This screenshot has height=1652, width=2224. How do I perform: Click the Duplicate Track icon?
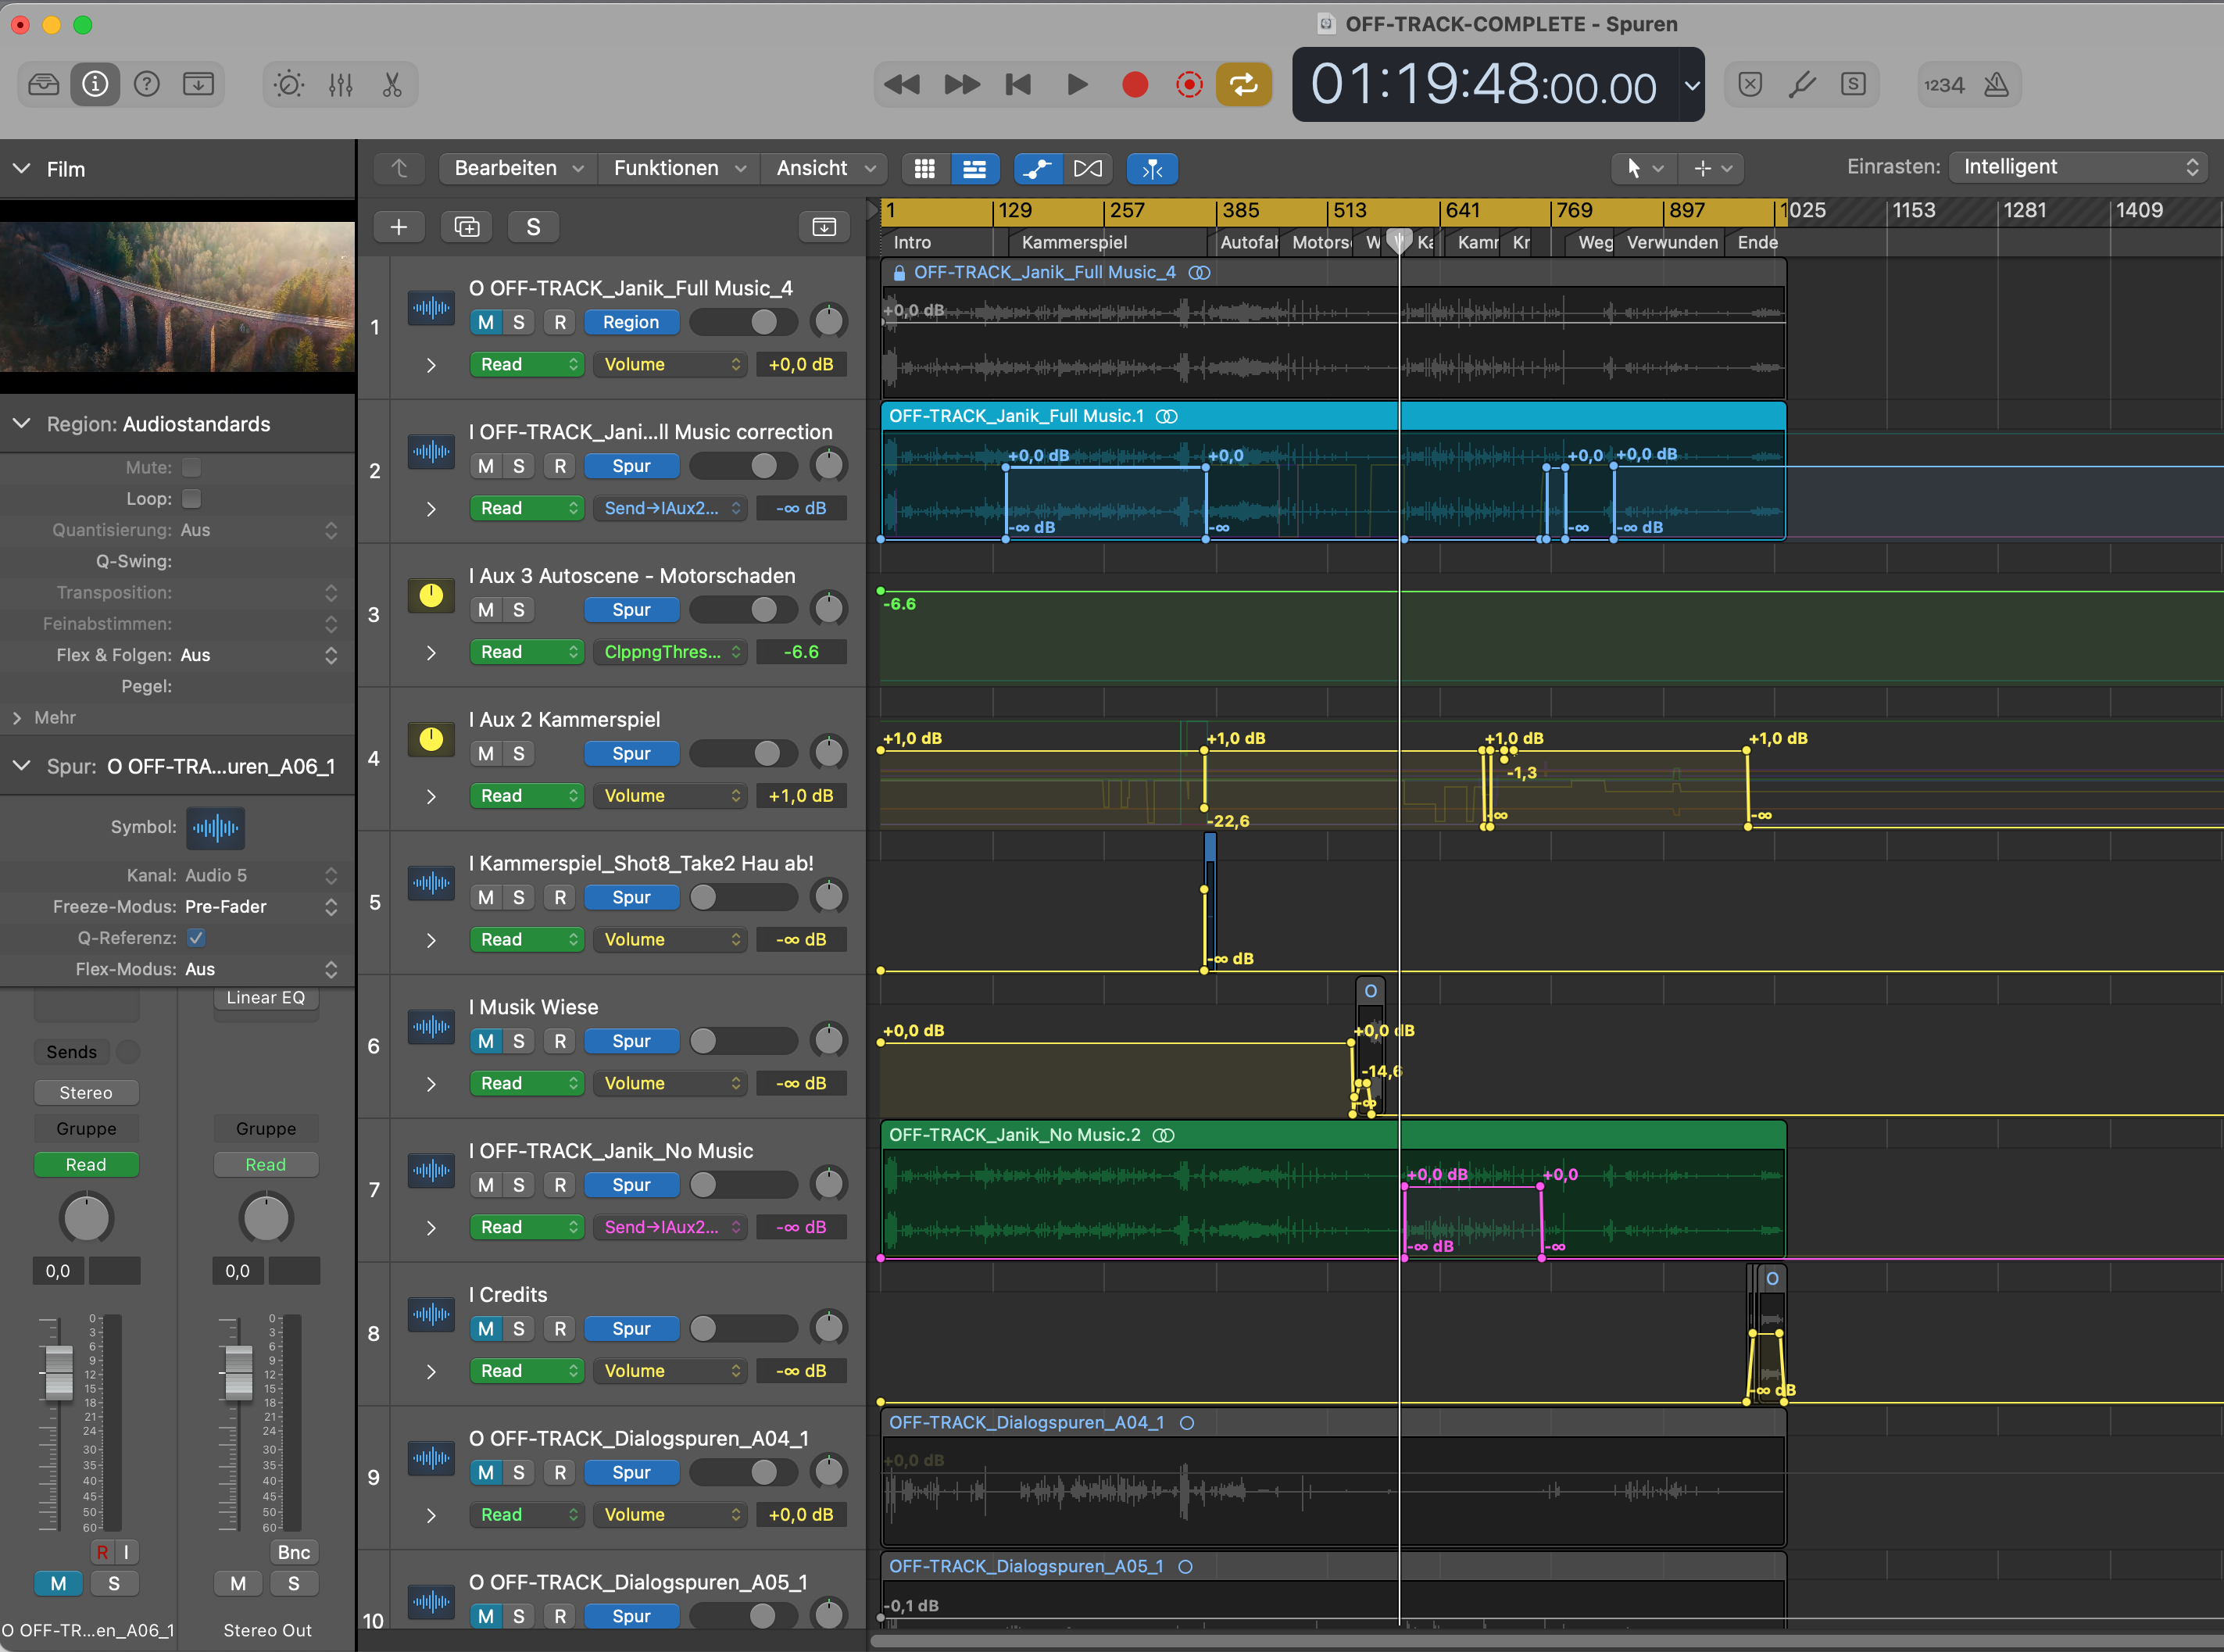pos(466,227)
